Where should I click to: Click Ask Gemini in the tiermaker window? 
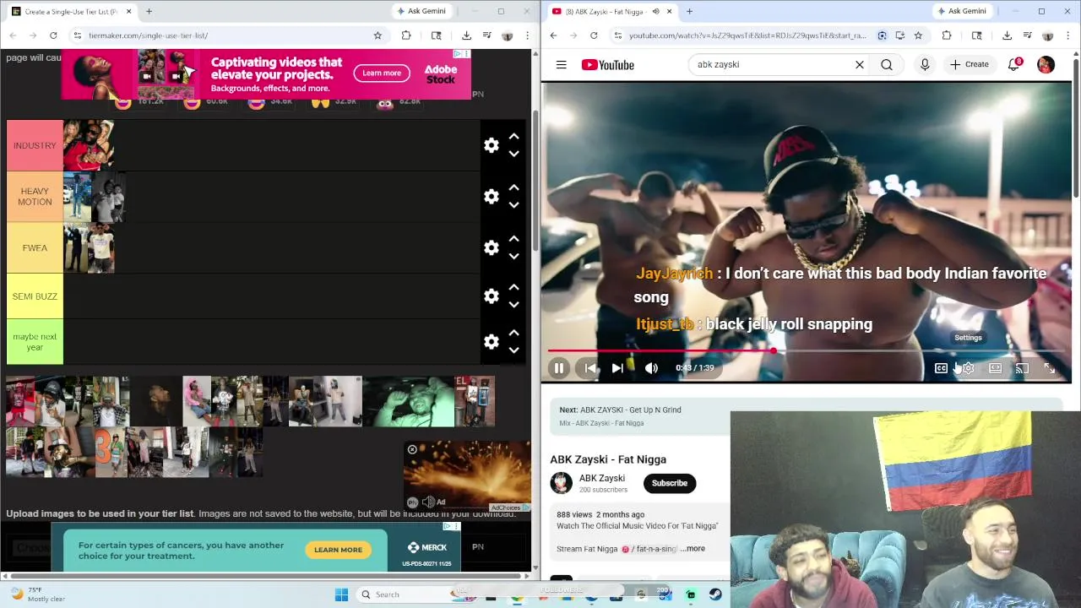click(421, 12)
